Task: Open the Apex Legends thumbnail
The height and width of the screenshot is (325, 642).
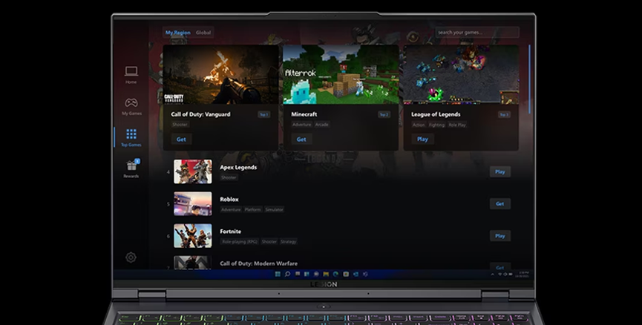Action: (x=193, y=171)
